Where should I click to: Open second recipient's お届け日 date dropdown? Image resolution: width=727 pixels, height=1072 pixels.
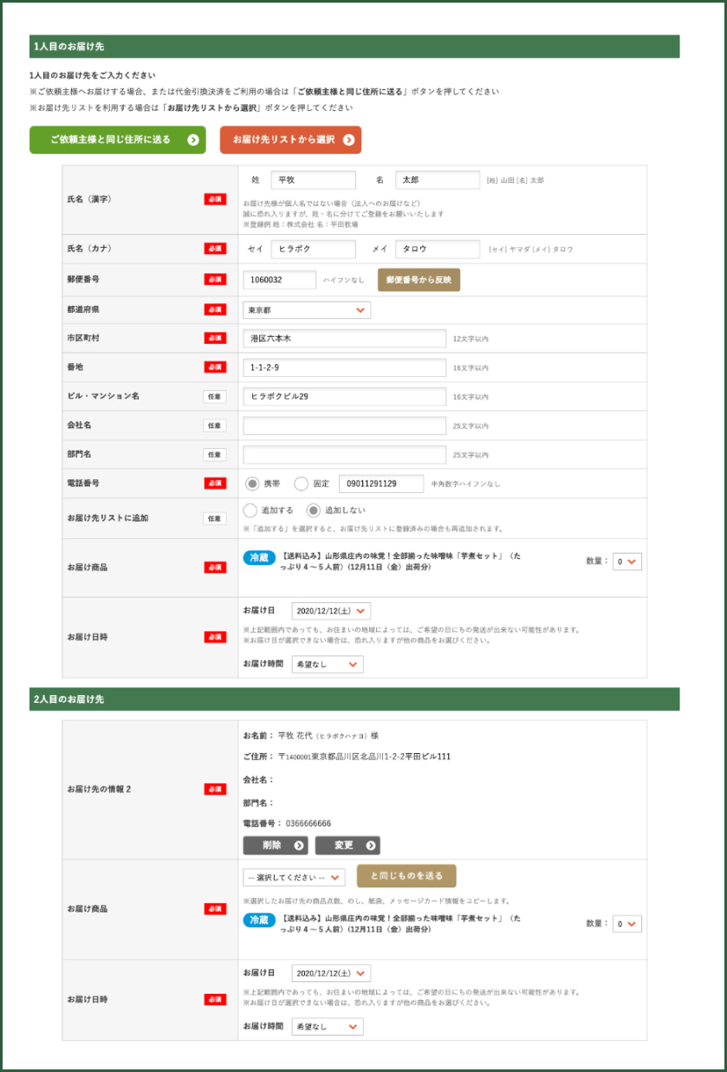tap(331, 973)
